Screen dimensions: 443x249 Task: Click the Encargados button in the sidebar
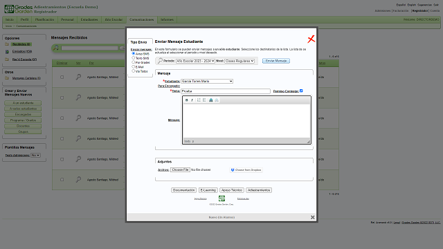pyautogui.click(x=23, y=115)
